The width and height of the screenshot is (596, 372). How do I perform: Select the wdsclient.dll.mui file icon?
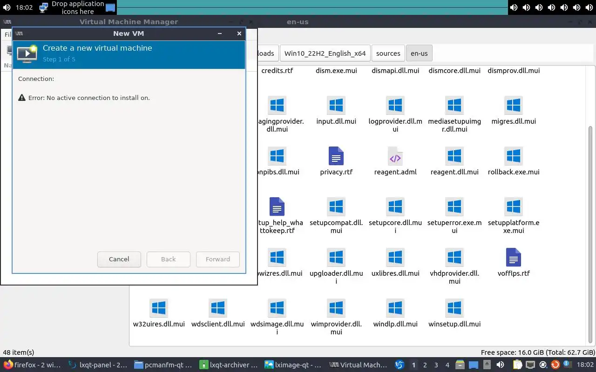pos(218,308)
